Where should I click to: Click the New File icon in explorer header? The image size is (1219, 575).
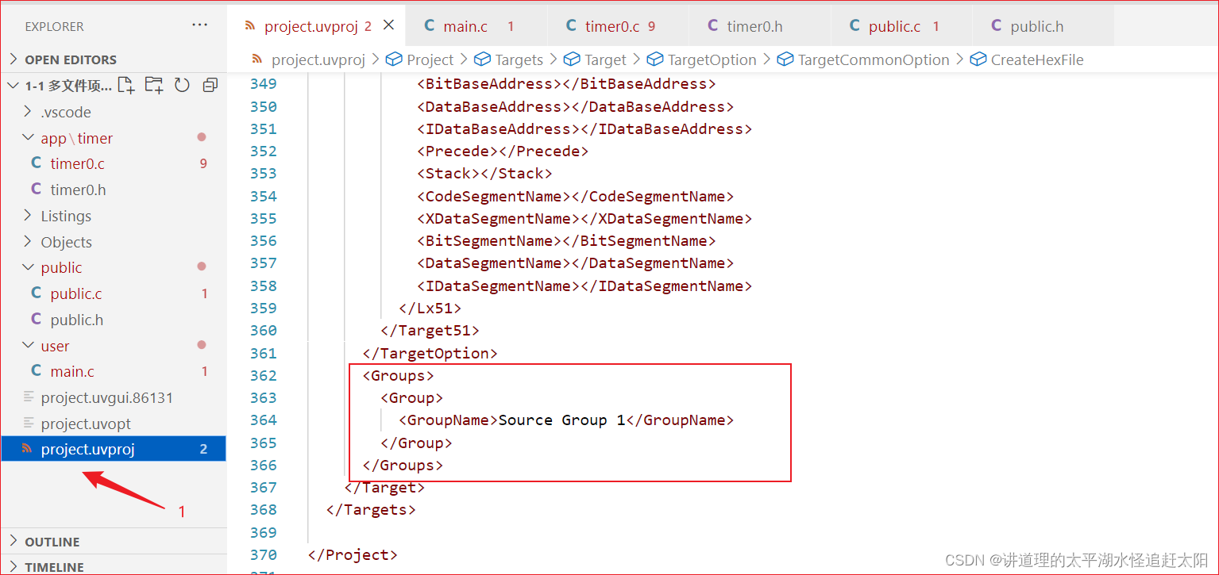(x=125, y=85)
